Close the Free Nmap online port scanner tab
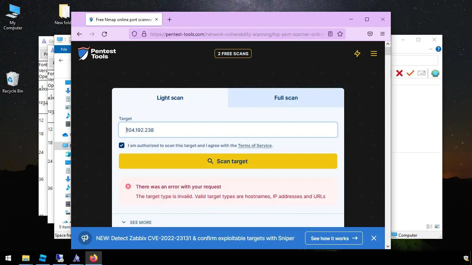 pos(157,20)
